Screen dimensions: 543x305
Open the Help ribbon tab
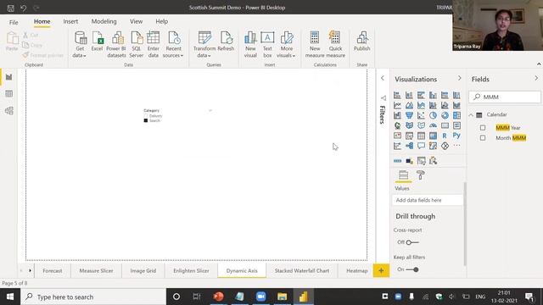click(161, 21)
